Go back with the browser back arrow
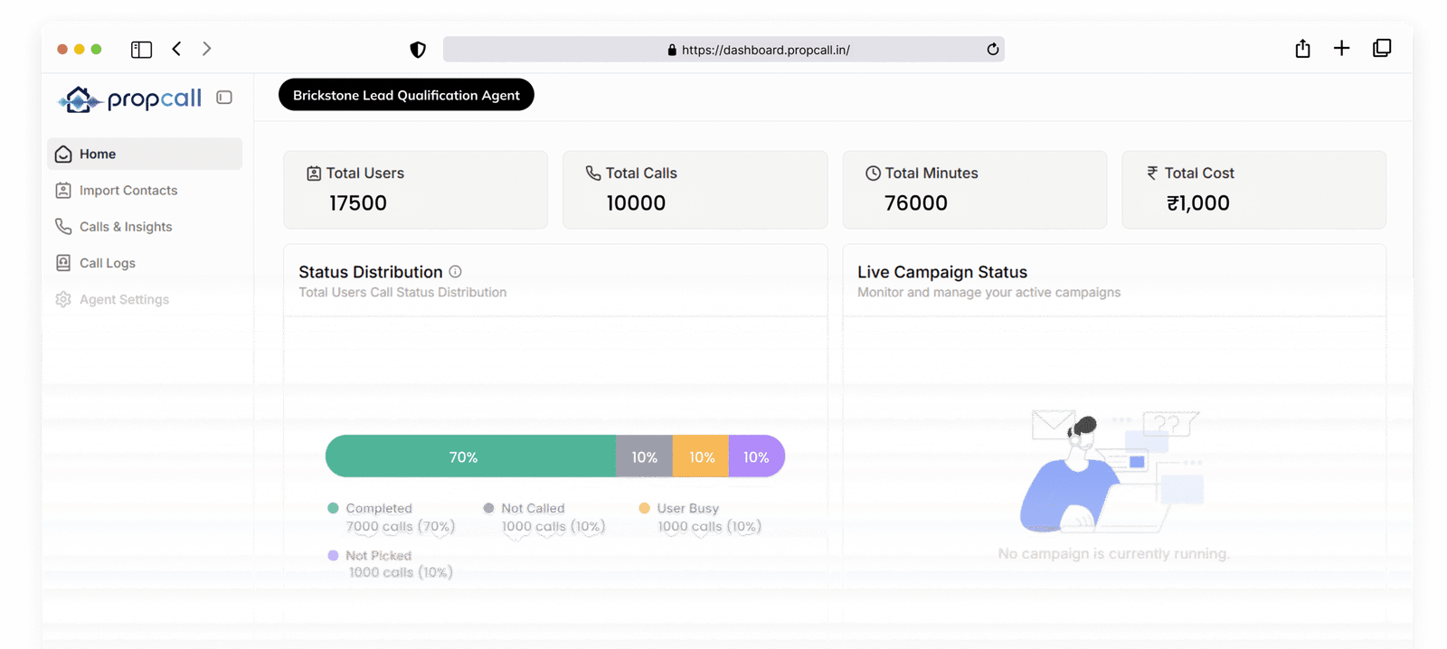 [x=177, y=49]
